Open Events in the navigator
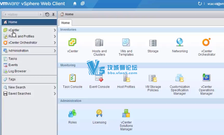This screenshot has width=224, height=135. pos(29,65)
